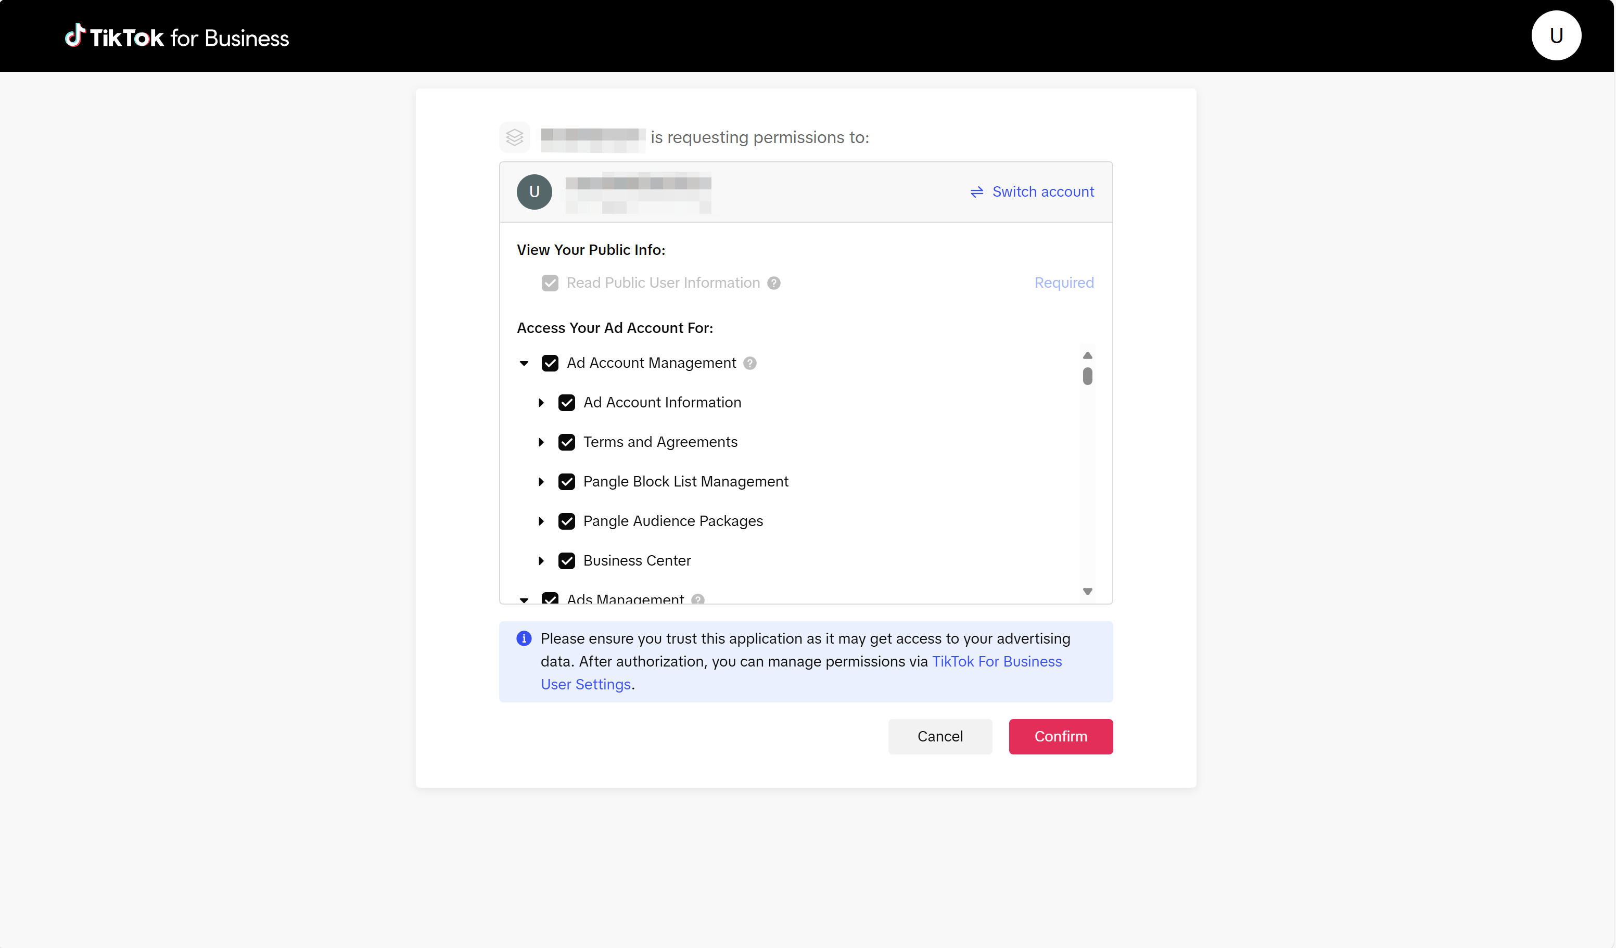
Task: Click the TikTok for Business logo
Action: (x=177, y=37)
